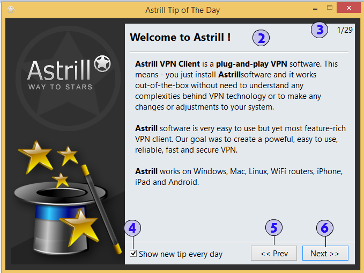The image size is (364, 273).
Task: Click the plug-and-play VPN bold text
Action: [251, 64]
